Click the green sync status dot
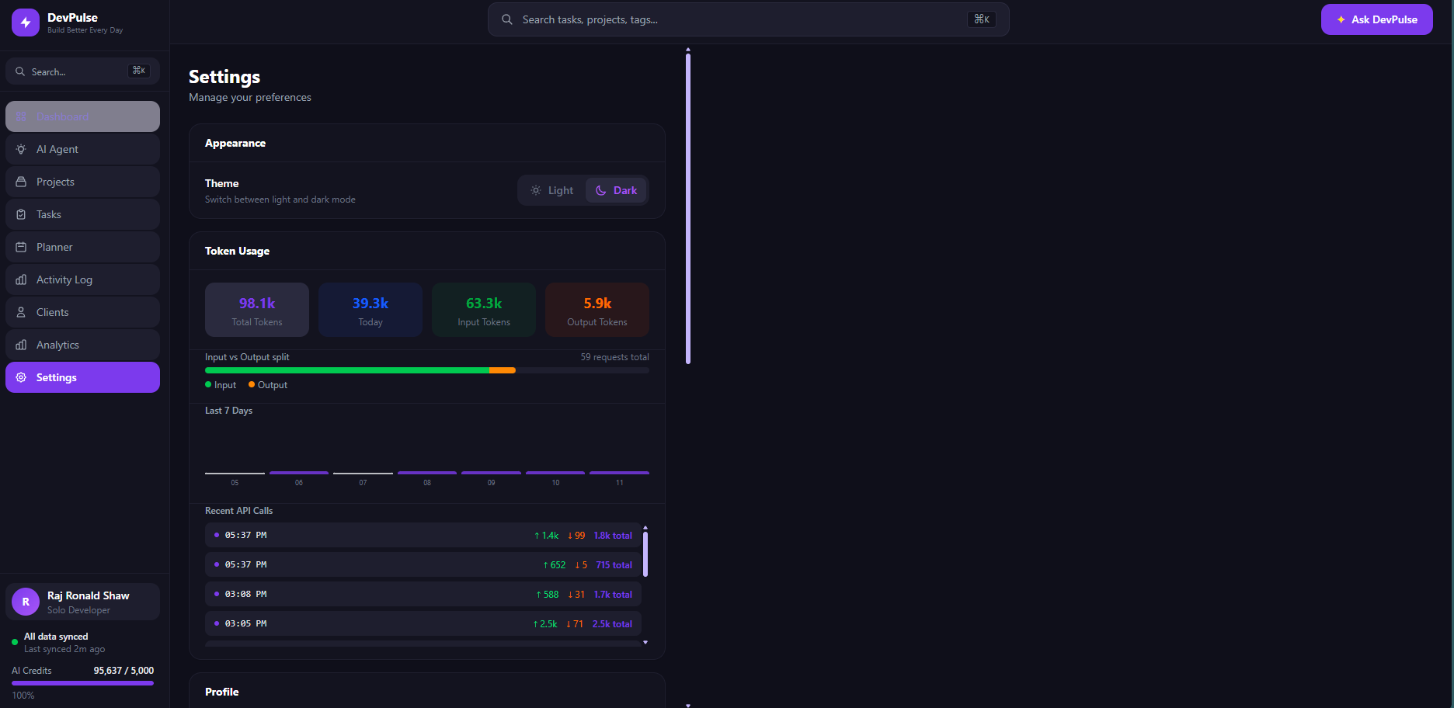Viewport: 1454px width, 708px height. point(15,642)
